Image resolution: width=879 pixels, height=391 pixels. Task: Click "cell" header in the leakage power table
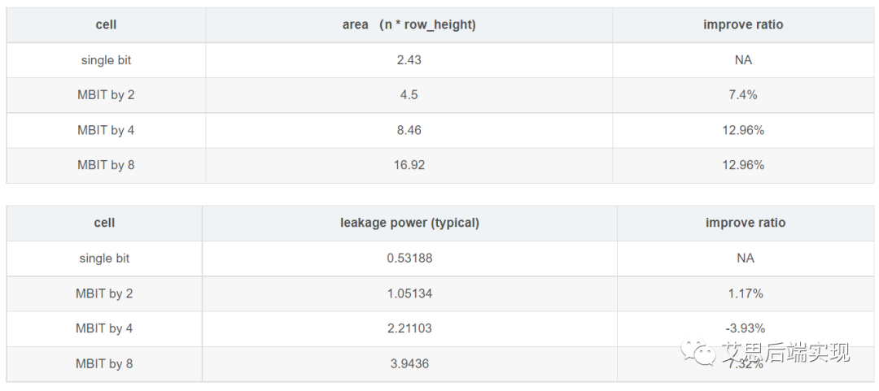104,223
